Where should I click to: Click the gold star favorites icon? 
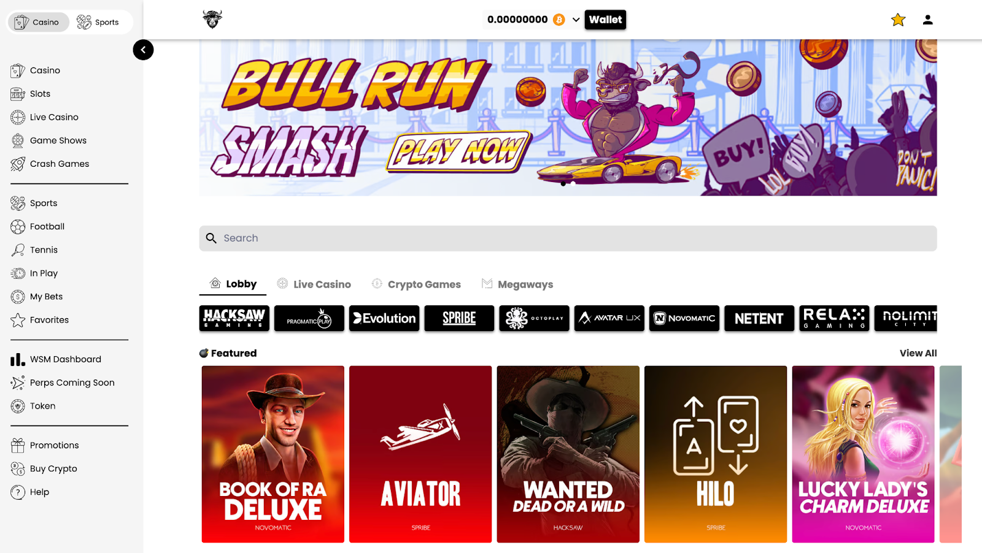[x=898, y=20]
